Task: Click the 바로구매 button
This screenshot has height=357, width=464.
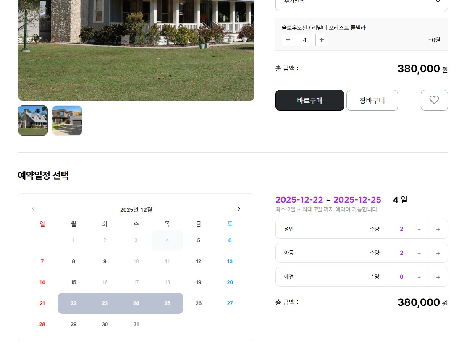Action: click(310, 100)
